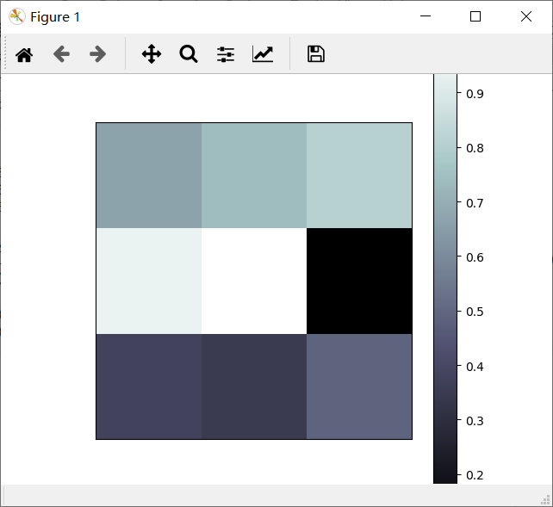
Task: Reset the view with the Home icon
Action: (x=24, y=54)
